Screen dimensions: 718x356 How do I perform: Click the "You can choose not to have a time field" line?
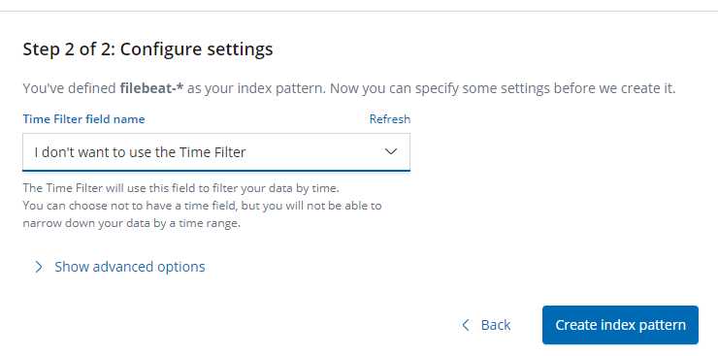pyautogui.click(x=203, y=206)
